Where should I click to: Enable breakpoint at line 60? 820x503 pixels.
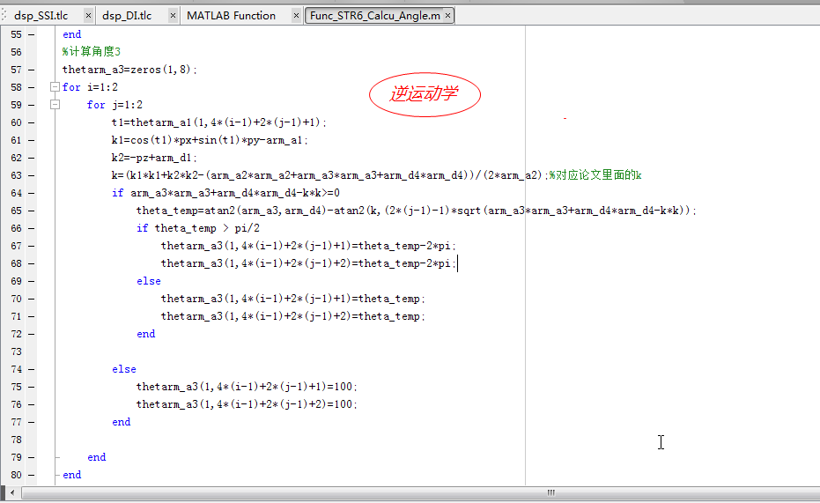coord(32,122)
